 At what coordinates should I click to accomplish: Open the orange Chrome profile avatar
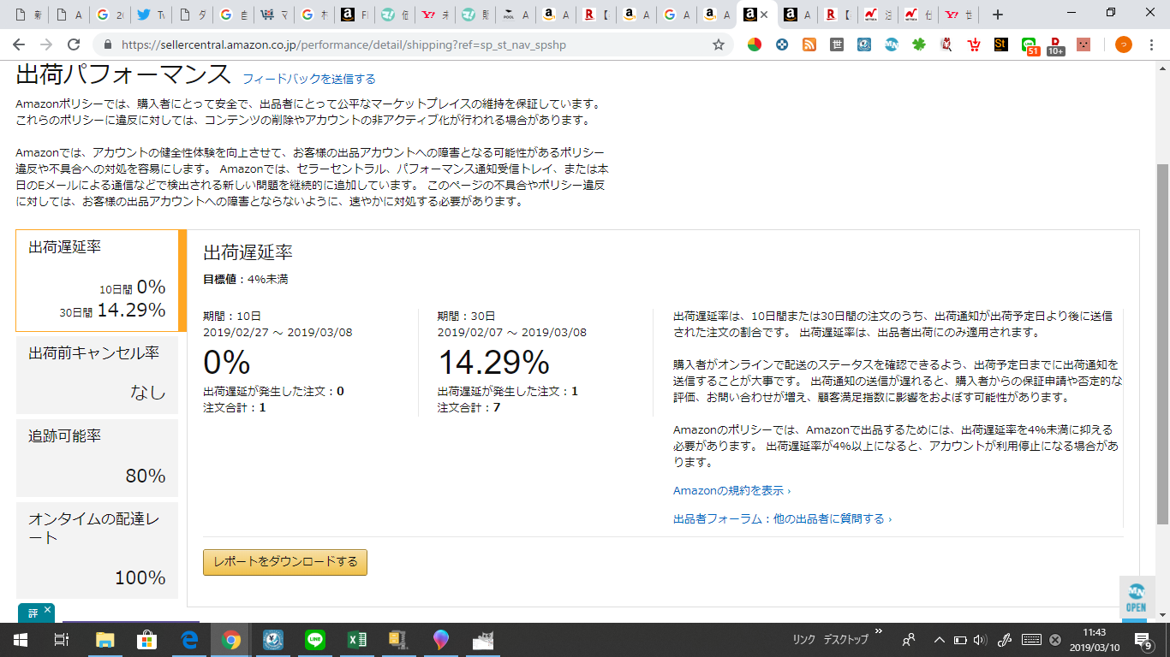coord(1123,44)
